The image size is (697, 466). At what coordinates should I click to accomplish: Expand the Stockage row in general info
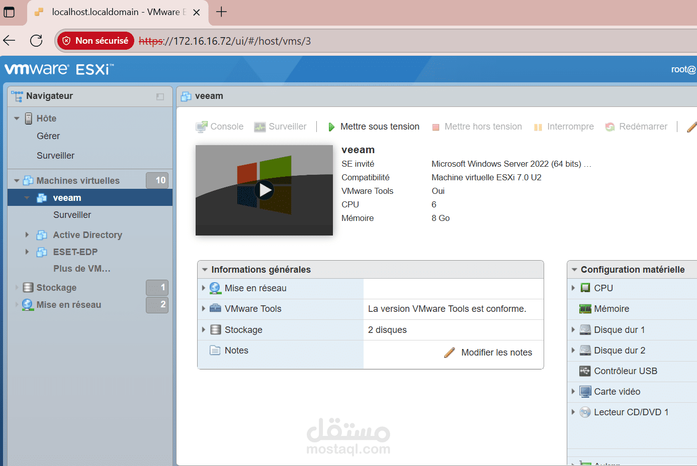204,330
